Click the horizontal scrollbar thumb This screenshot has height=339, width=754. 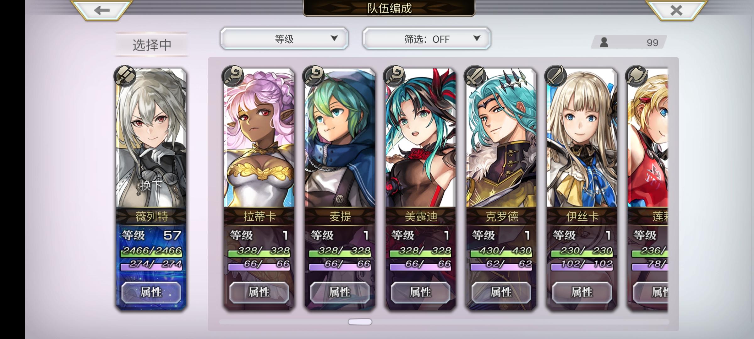[x=360, y=322]
